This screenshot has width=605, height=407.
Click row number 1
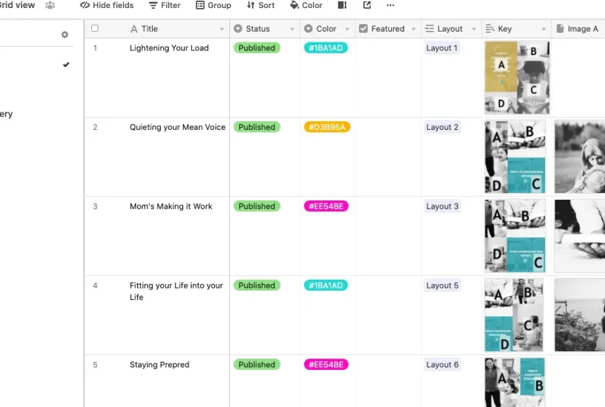[95, 48]
